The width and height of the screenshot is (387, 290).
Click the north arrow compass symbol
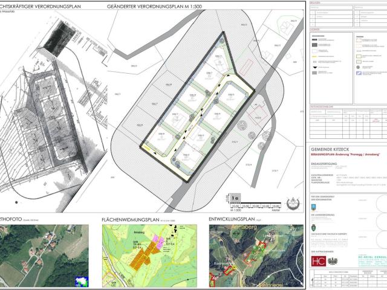tap(293, 203)
